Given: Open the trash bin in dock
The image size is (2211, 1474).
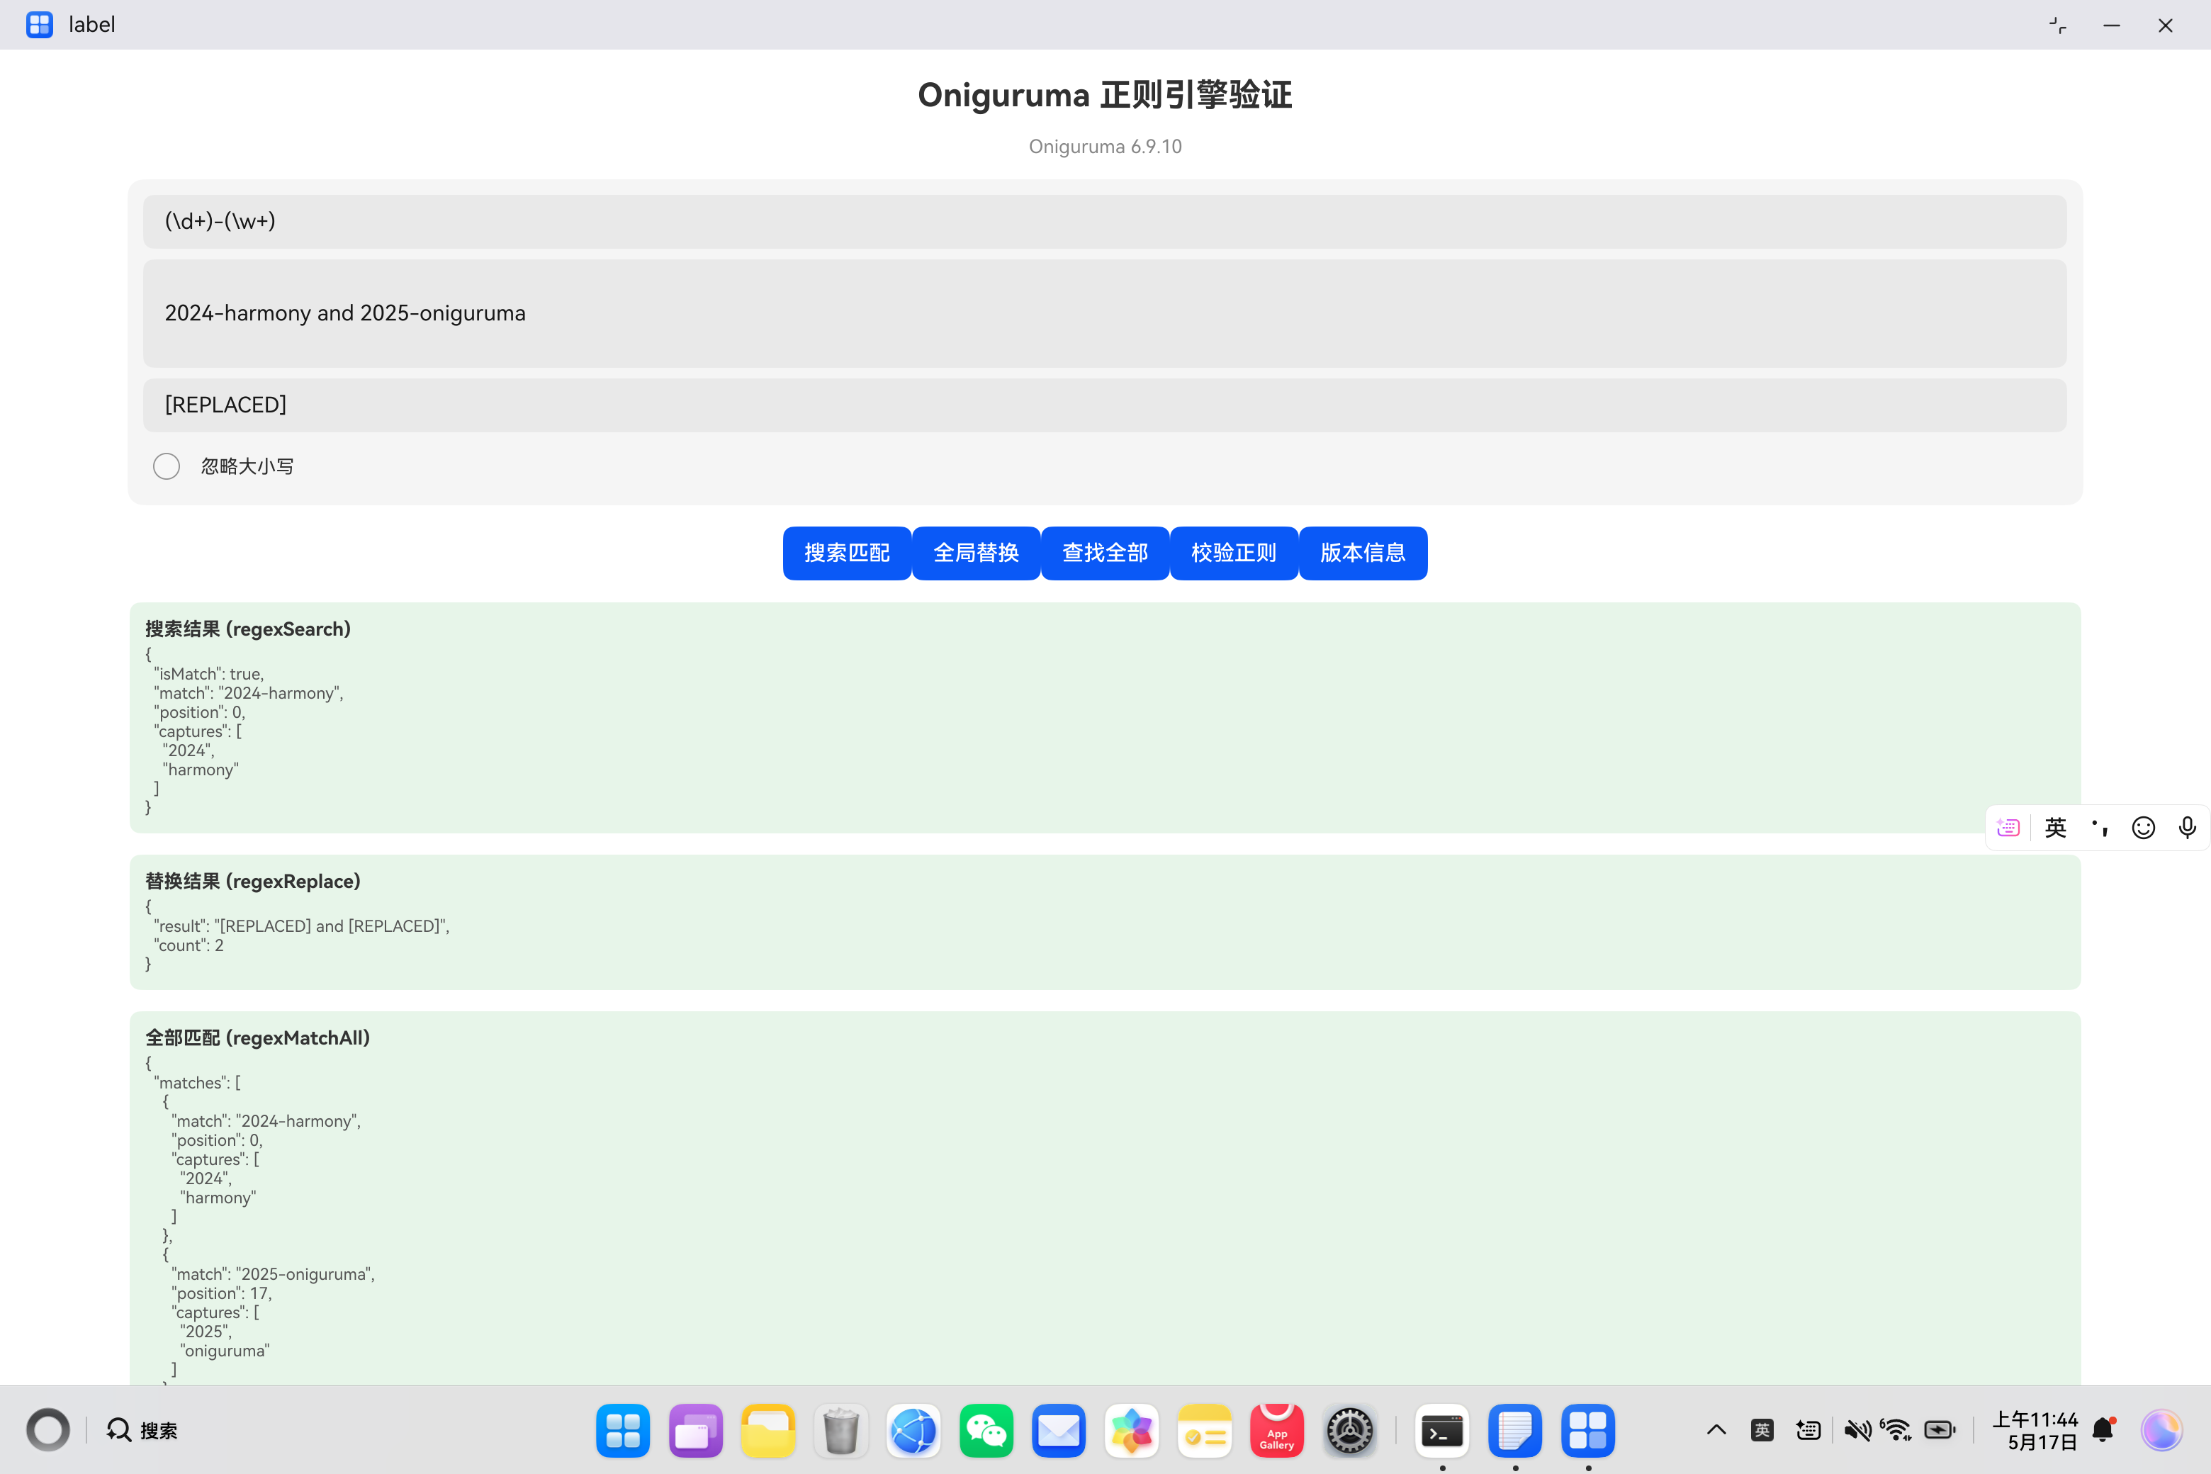Looking at the screenshot, I should tap(840, 1431).
